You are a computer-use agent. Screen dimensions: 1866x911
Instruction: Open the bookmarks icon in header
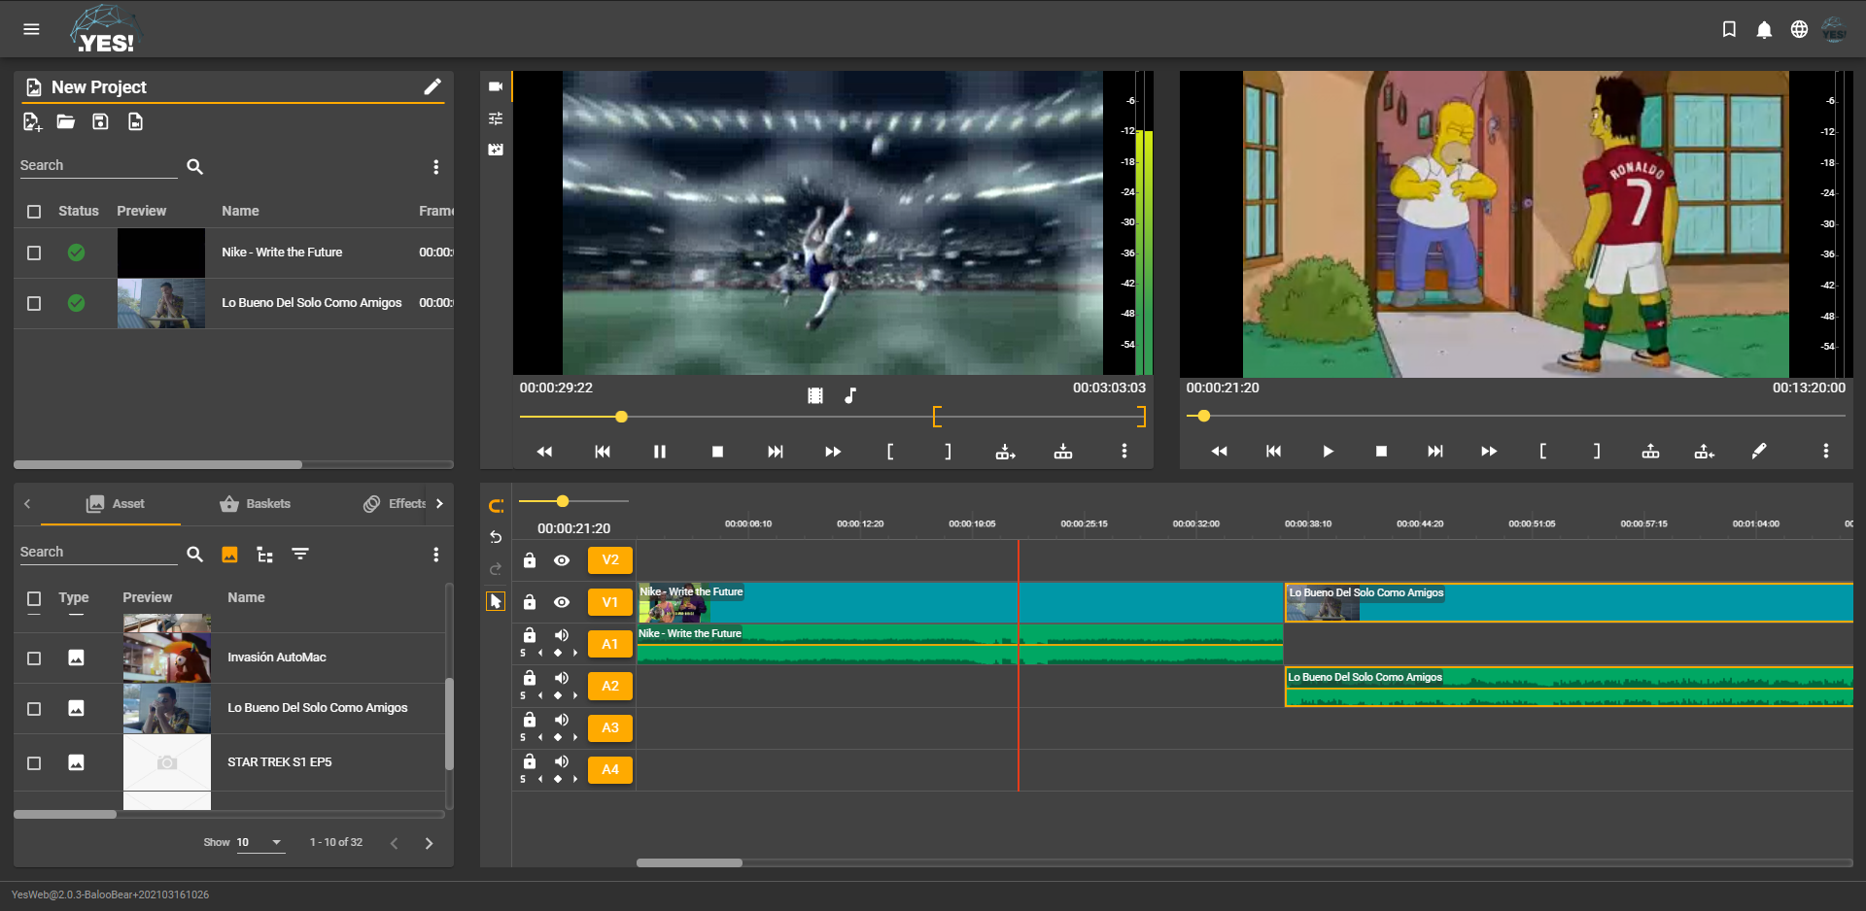point(1729,29)
